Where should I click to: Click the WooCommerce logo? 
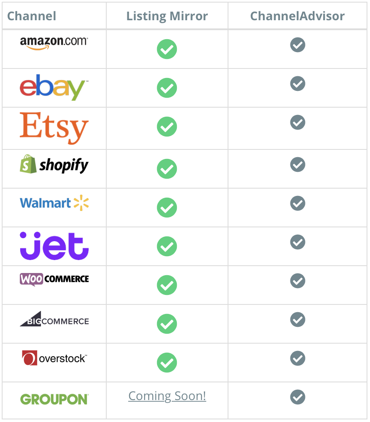(x=54, y=279)
